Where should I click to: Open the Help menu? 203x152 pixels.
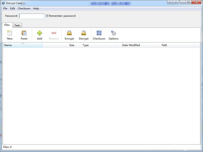pyautogui.click(x=36, y=8)
